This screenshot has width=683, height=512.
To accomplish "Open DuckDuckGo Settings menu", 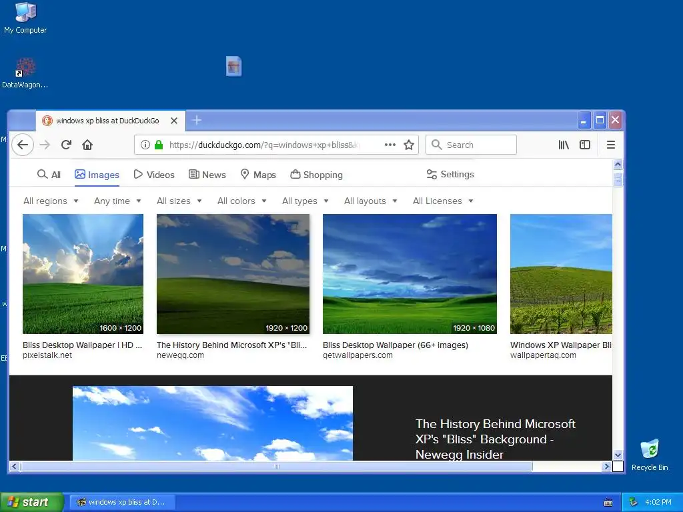I will click(450, 174).
